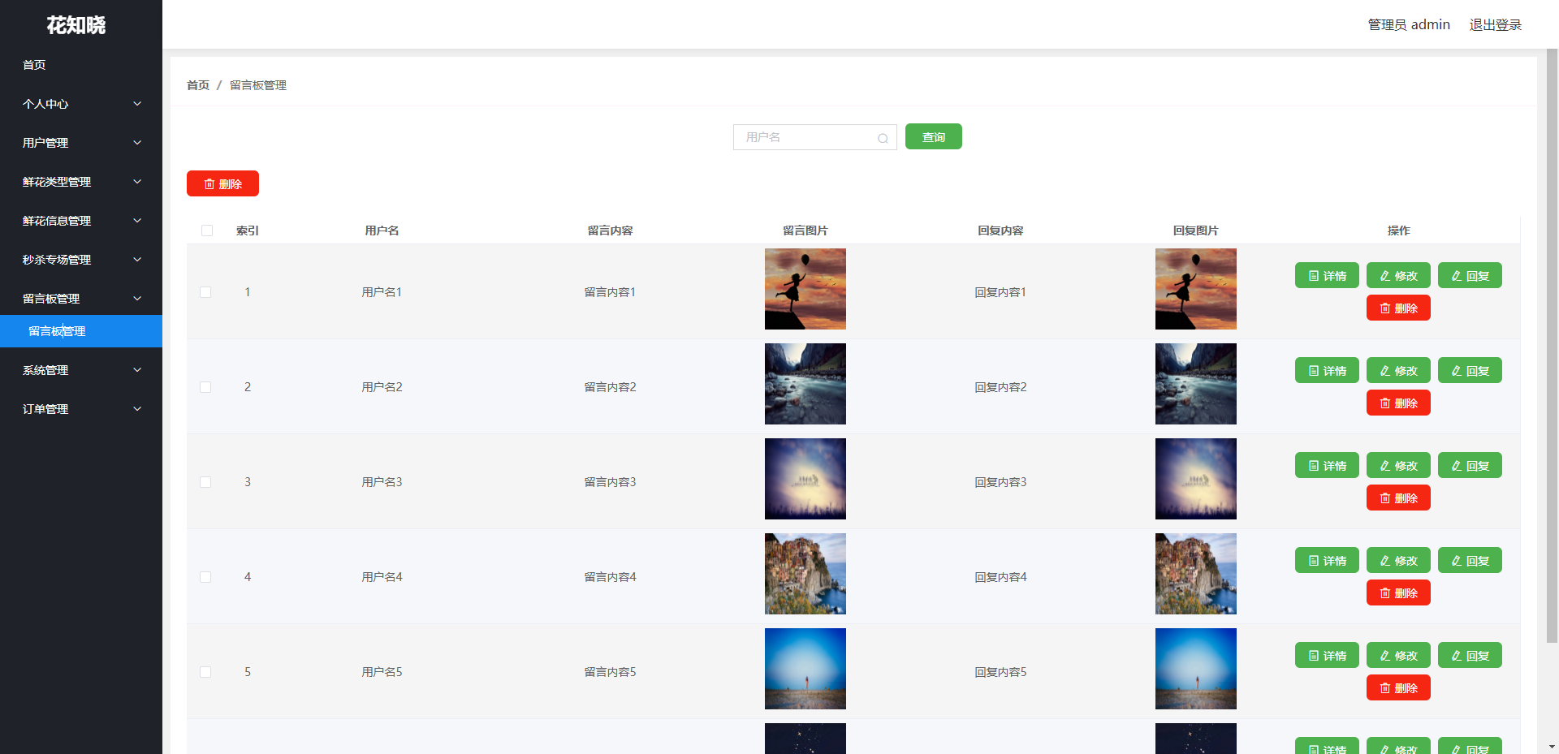The width and height of the screenshot is (1559, 754).
Task: Delete 用户名5 row via red 删除
Action: [1398, 688]
